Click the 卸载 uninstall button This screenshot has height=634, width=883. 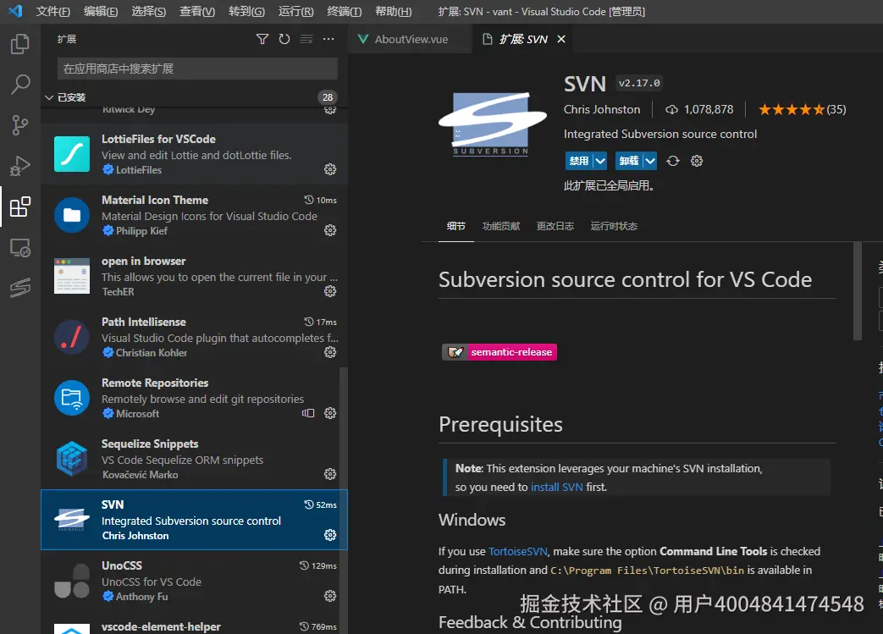point(628,161)
